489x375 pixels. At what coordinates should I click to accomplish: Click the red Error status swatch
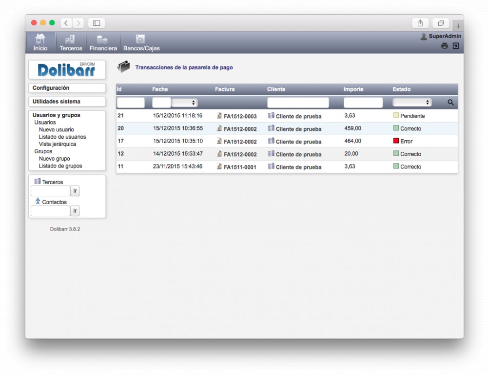pos(396,141)
